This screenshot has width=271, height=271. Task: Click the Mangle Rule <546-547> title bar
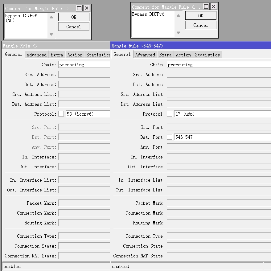tap(191, 46)
